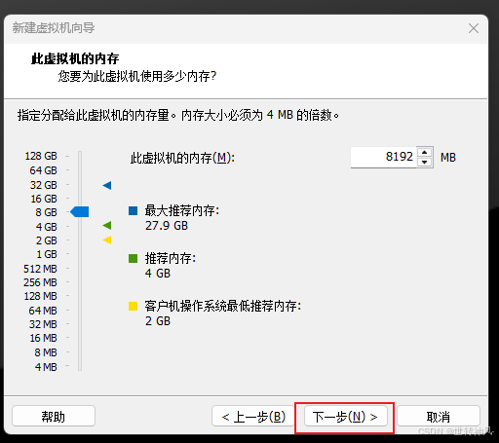This screenshot has height=443, width=499.
Task: Increase memory with the up spinner arrow
Action: (425, 152)
